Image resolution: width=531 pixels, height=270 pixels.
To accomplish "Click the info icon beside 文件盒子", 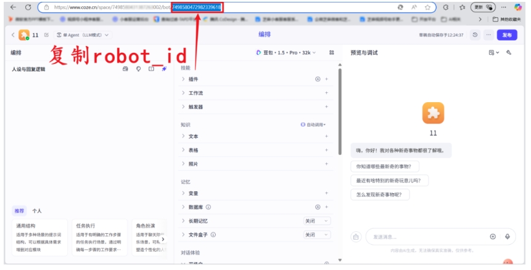I will 213,234.
